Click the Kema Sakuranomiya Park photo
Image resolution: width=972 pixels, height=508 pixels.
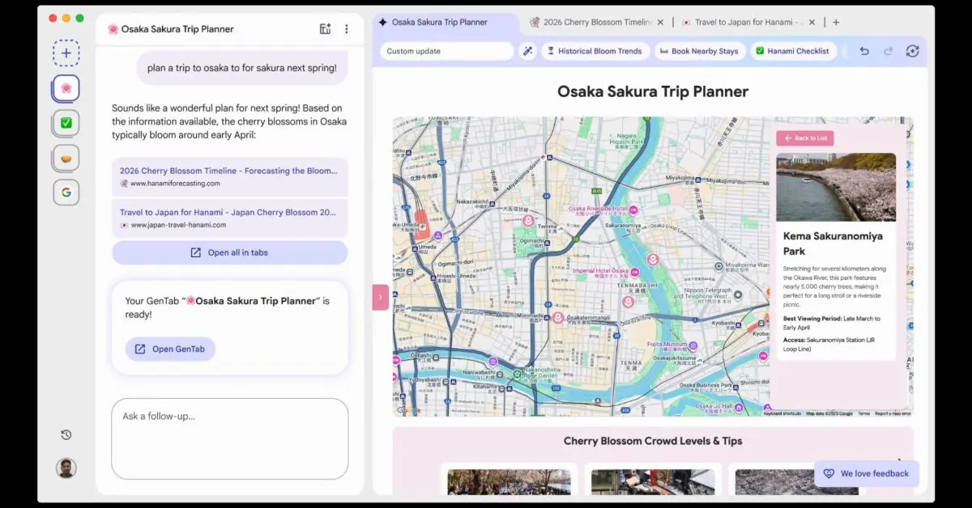(x=836, y=187)
